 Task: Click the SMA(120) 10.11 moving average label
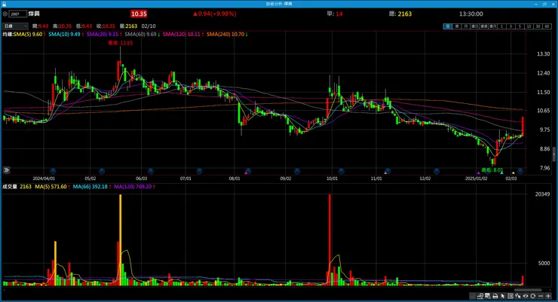click(183, 35)
